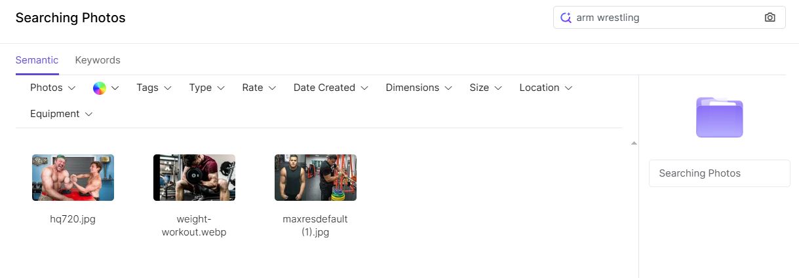Select the weight-workout.webp thumbnail

coord(194,177)
